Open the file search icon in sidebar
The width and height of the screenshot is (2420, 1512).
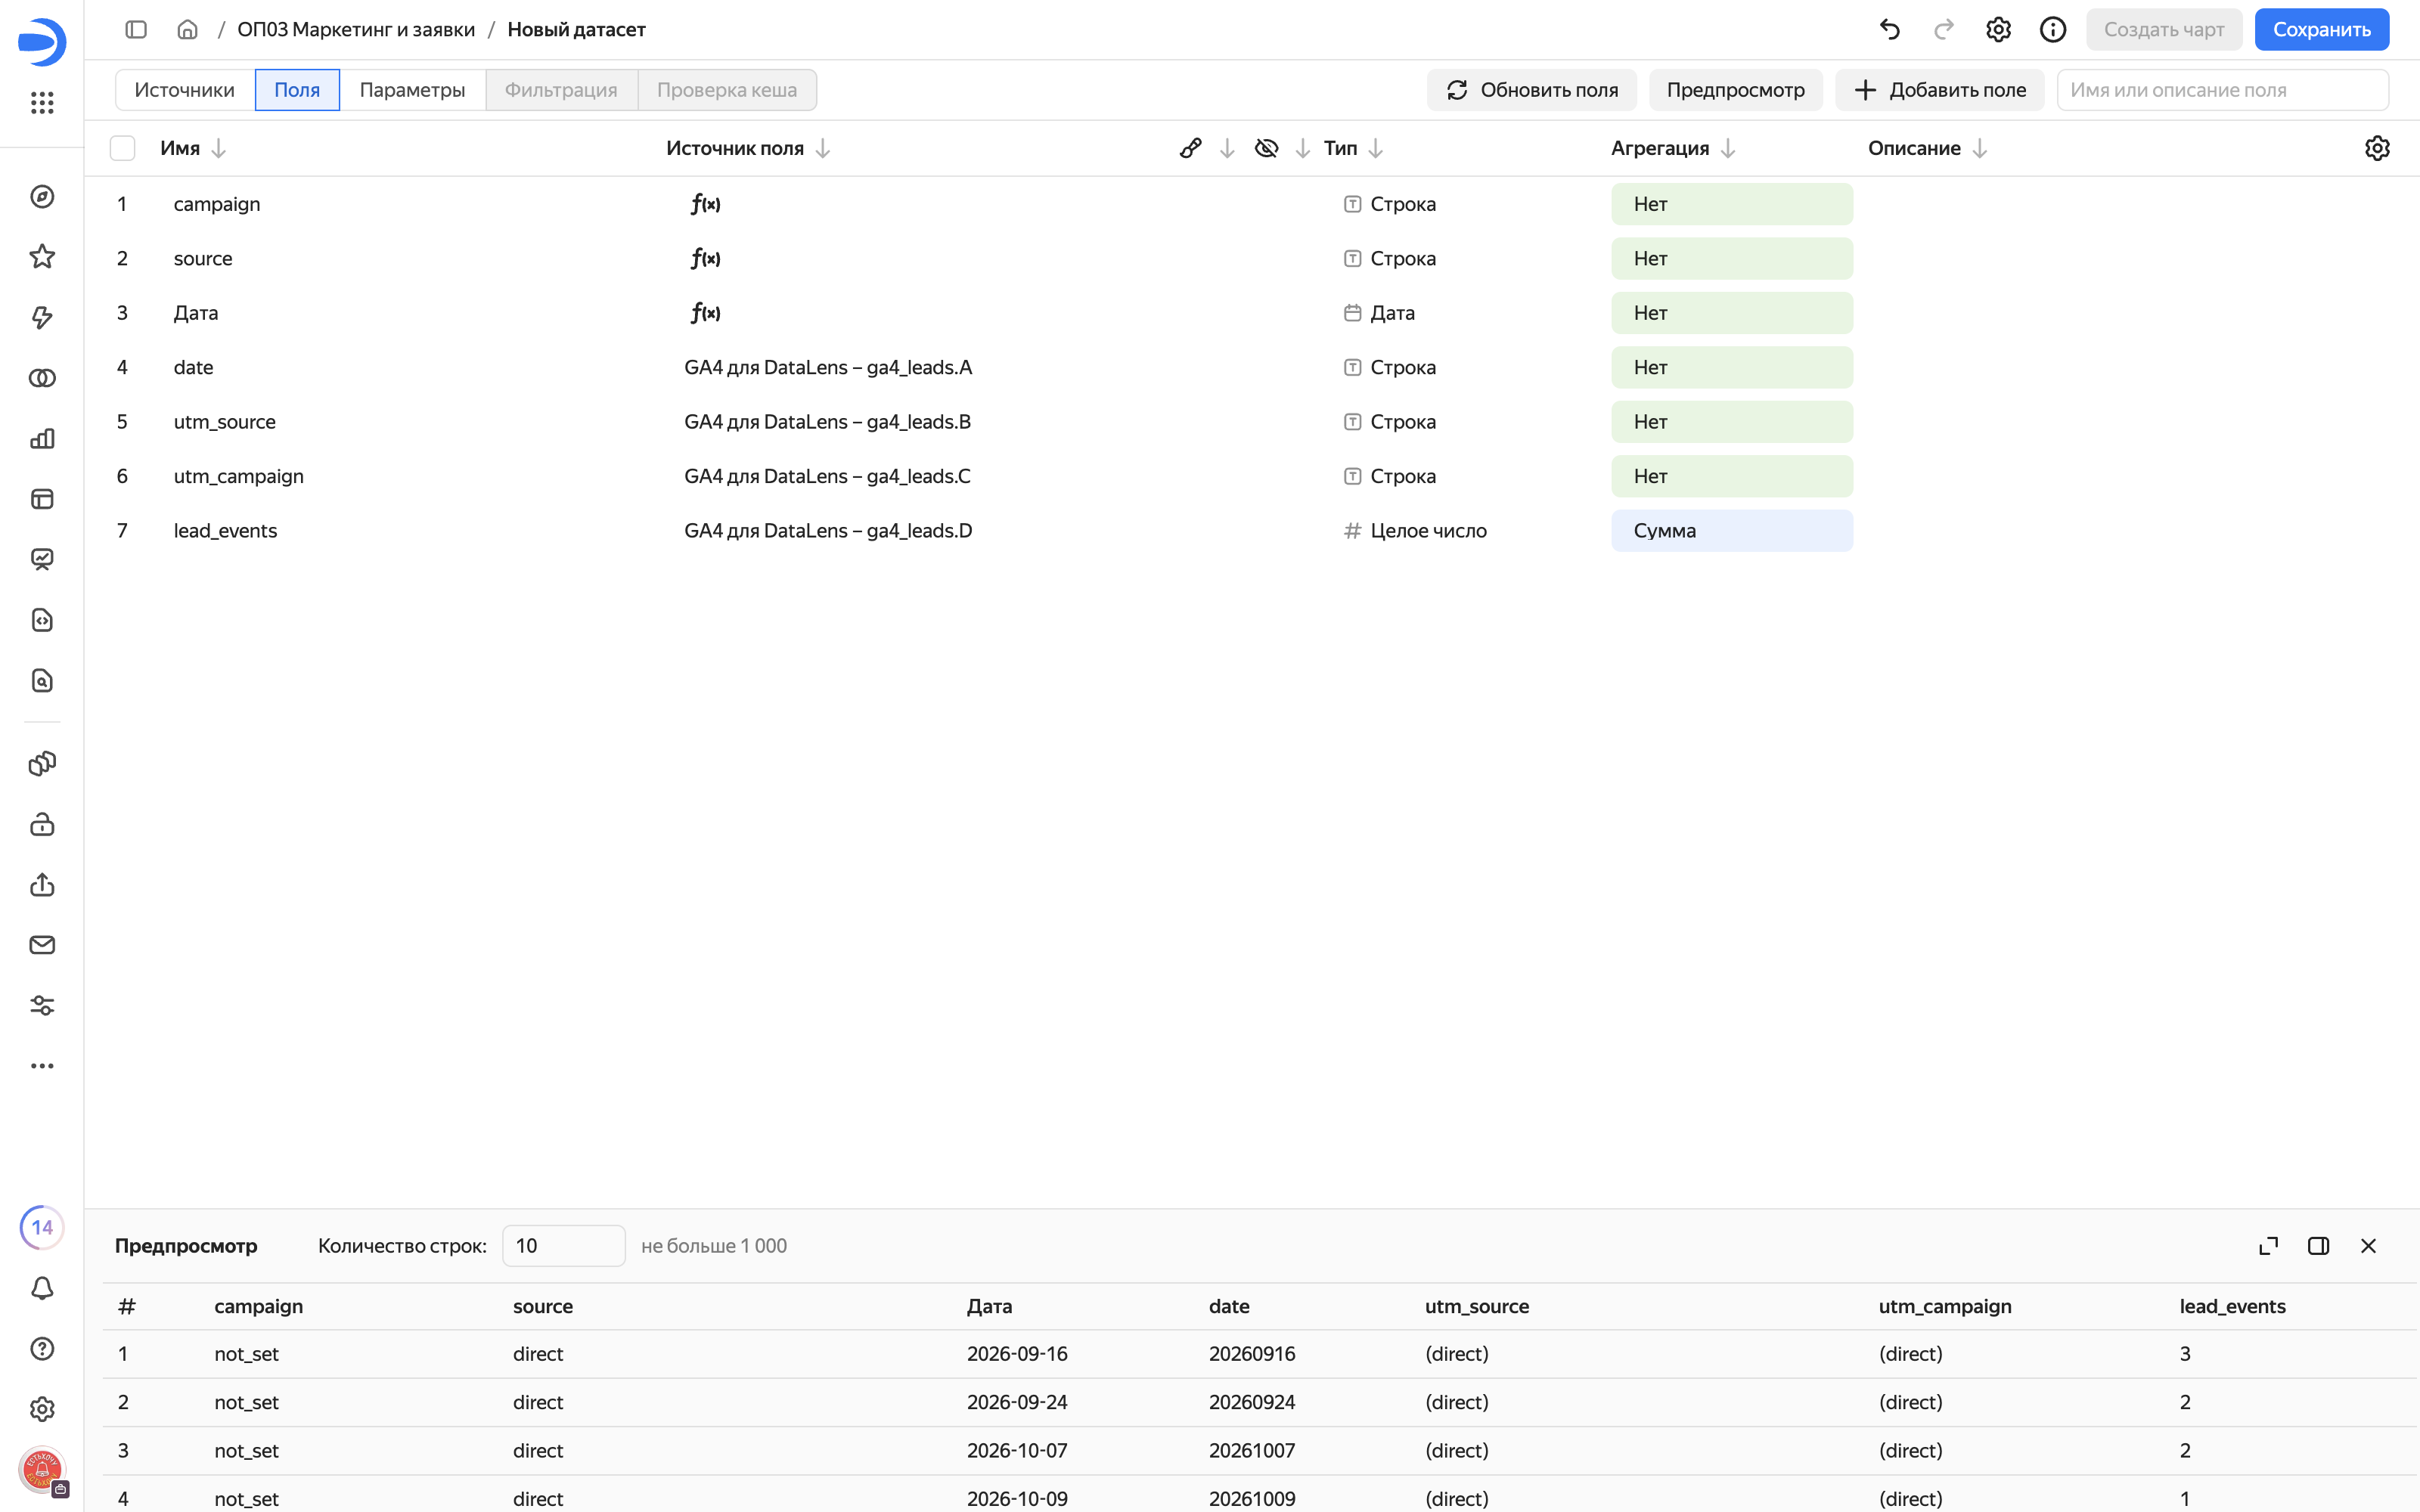(42, 681)
